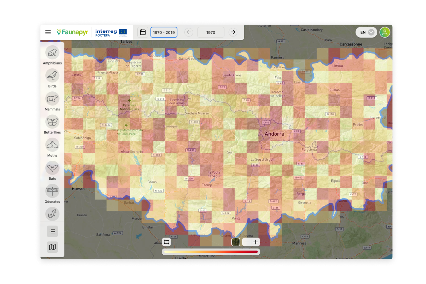Click the Puigcerdà town label
The width and height of the screenshot is (426, 284).
click(x=309, y=149)
